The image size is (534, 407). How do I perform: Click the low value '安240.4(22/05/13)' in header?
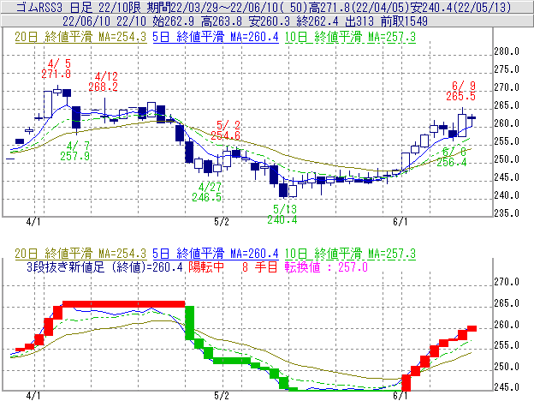[x=461, y=7]
